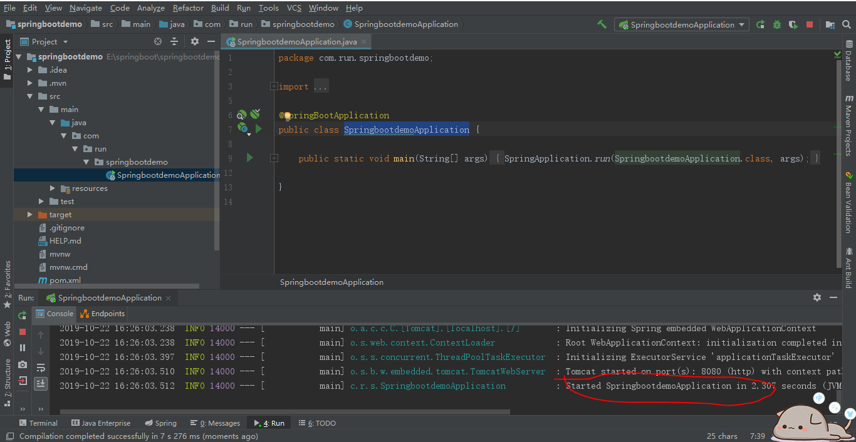Pause the console output in Run panel

(23, 348)
